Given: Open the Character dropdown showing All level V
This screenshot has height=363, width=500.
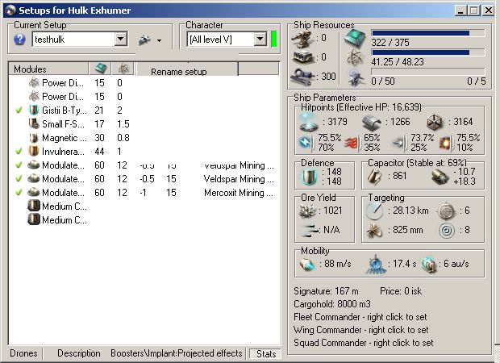Looking at the screenshot, I should (x=260, y=39).
